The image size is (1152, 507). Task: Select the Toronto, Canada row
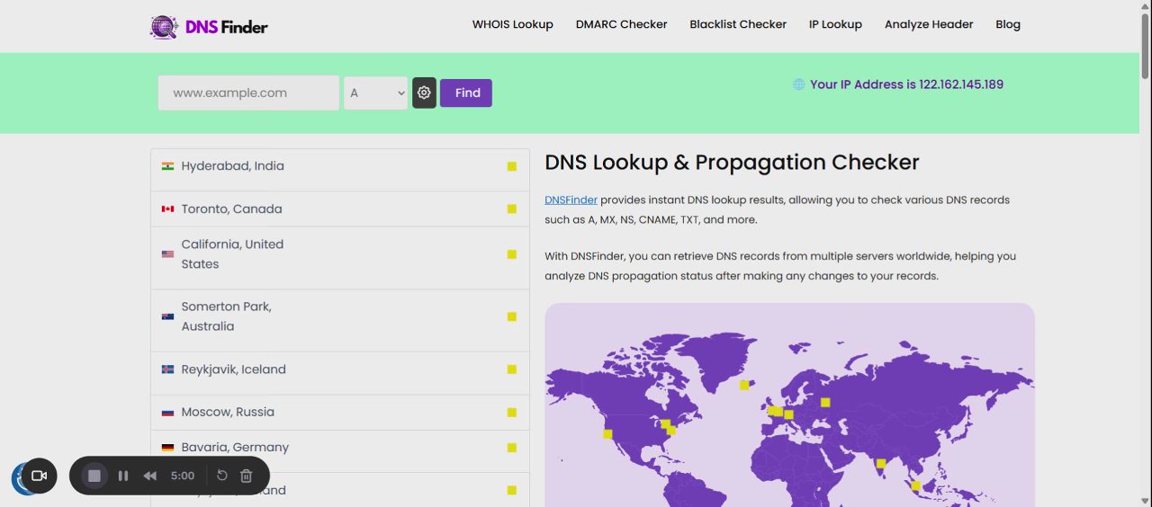pos(340,209)
